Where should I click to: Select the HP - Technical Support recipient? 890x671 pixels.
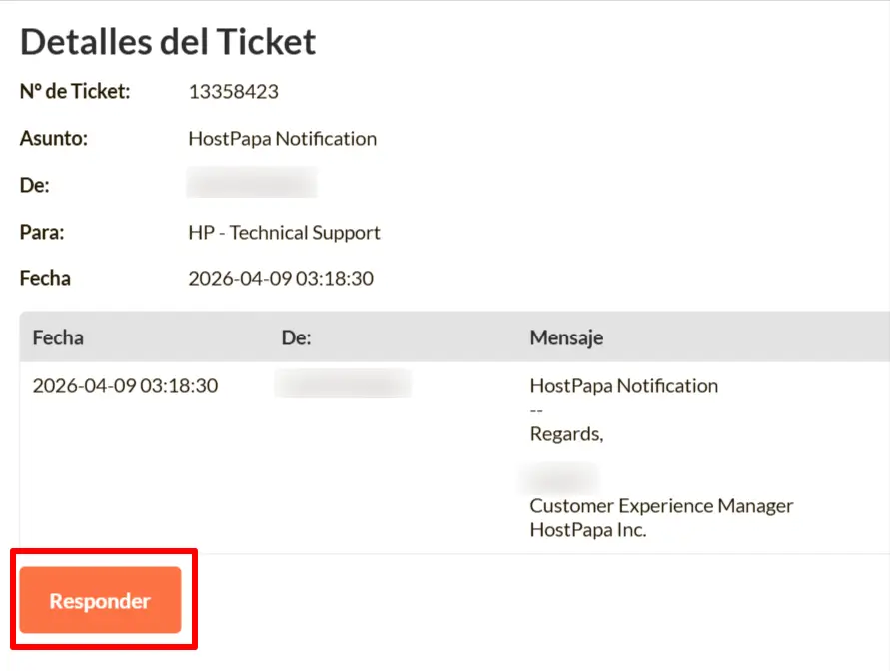point(284,233)
